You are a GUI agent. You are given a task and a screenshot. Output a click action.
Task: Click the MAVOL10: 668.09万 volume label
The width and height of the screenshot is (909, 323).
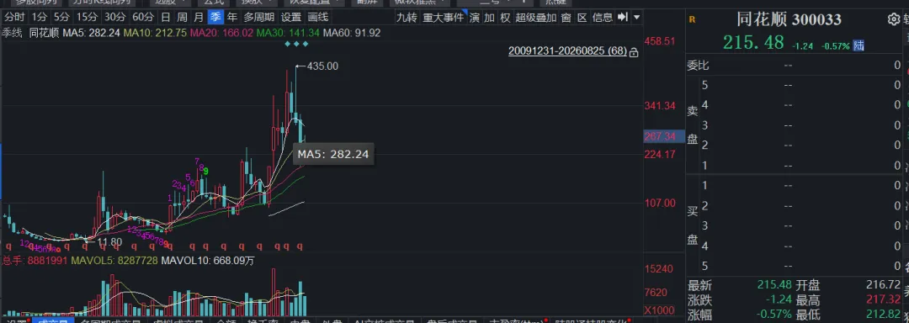click(x=208, y=261)
